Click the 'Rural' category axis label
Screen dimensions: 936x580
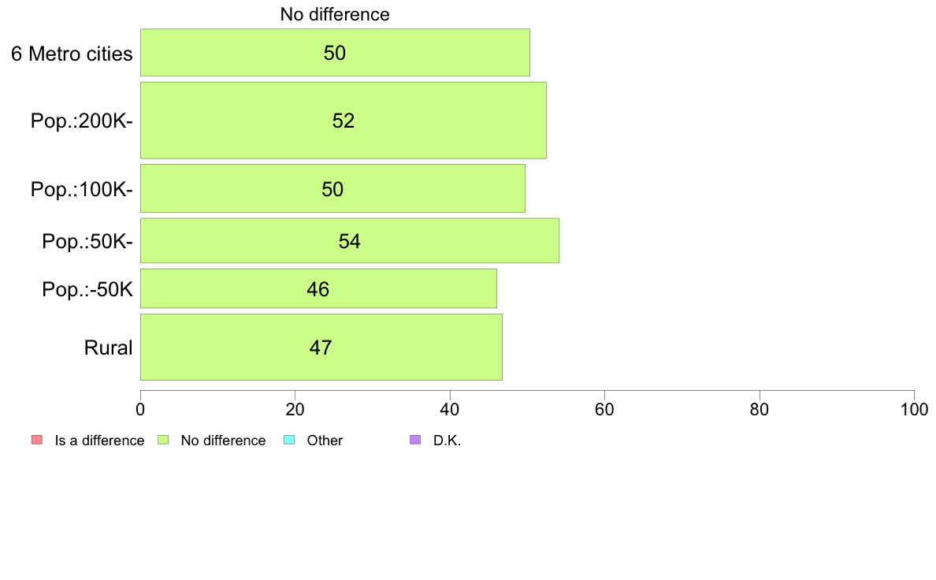108,348
